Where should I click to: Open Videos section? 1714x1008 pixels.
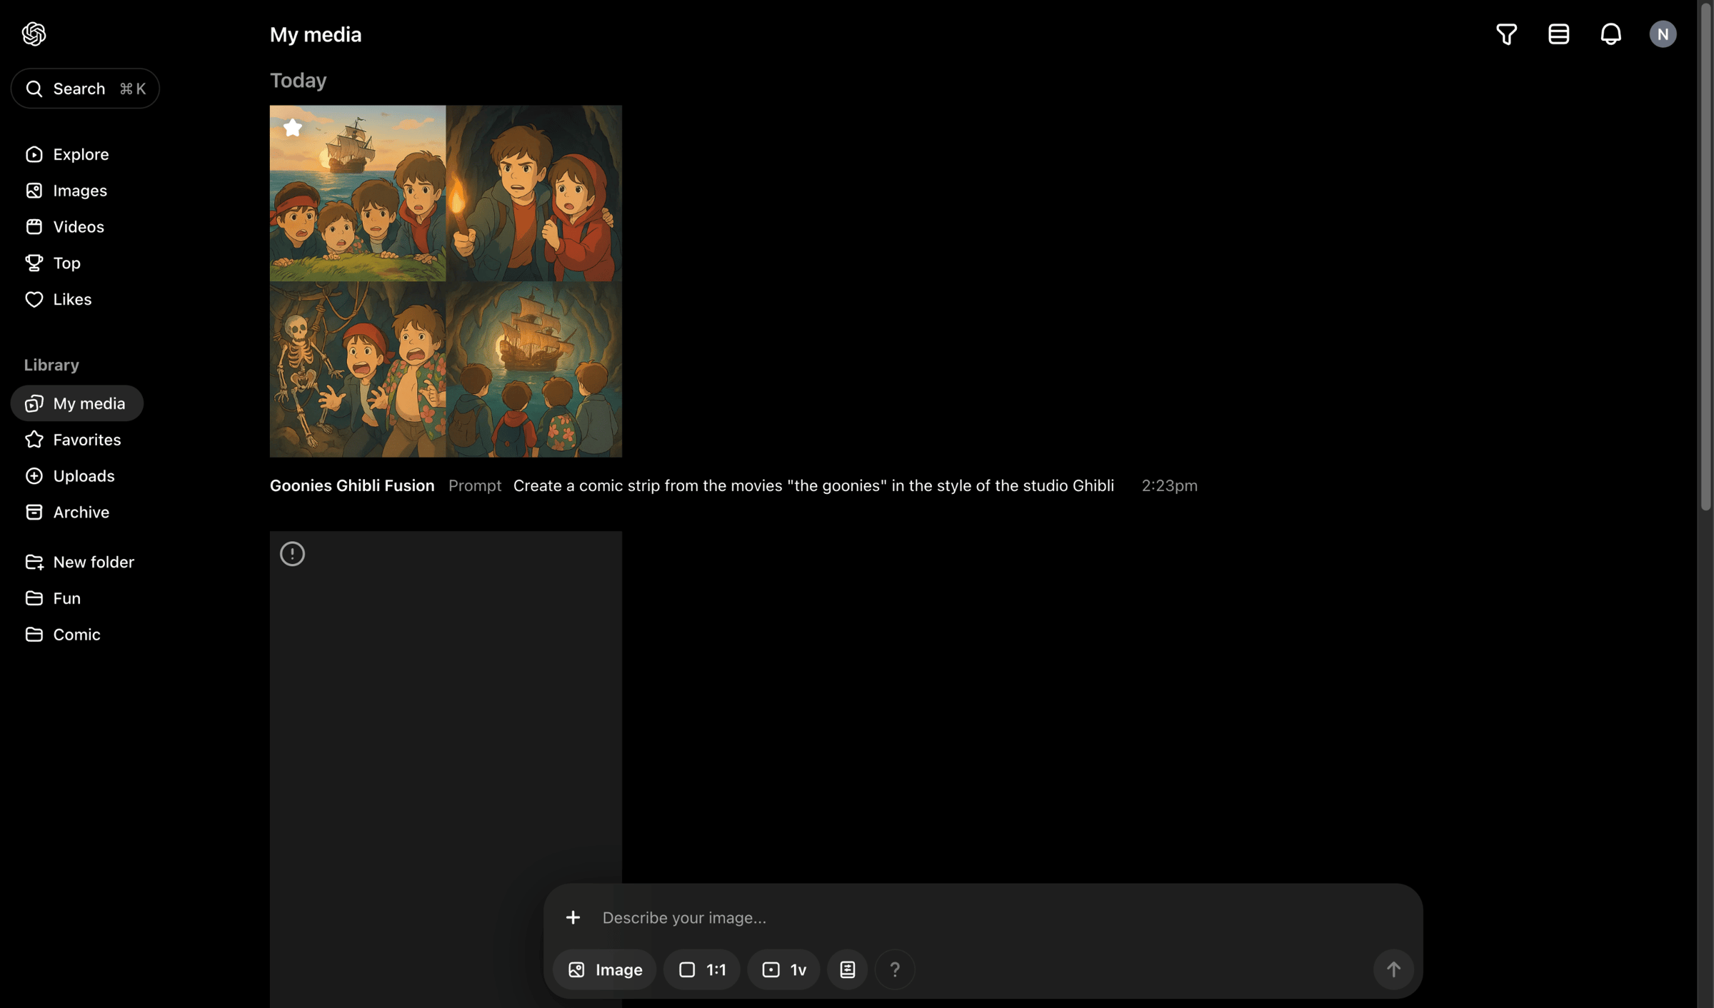[65, 227]
